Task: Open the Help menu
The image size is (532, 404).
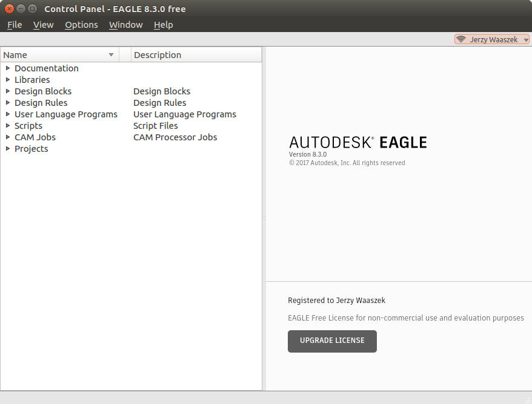Action: pyautogui.click(x=163, y=25)
